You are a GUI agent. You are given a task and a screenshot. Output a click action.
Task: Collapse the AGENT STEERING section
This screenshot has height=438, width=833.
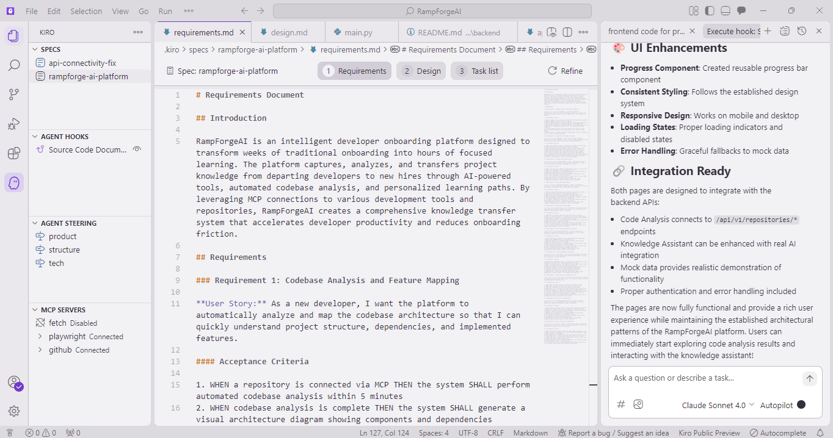click(x=90, y=223)
